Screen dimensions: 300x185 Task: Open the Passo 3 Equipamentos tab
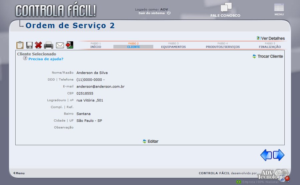pos(173,45)
